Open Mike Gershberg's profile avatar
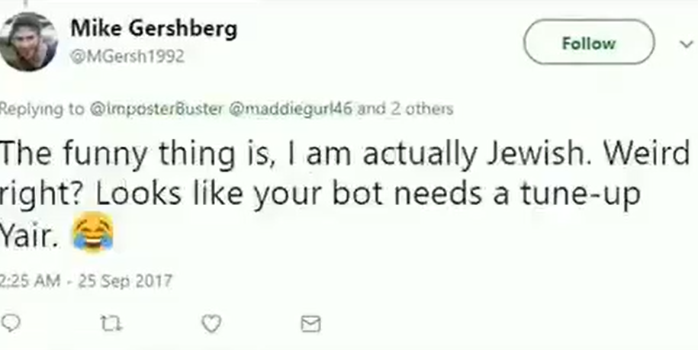Screen dimensions: 698x350 click(x=28, y=41)
